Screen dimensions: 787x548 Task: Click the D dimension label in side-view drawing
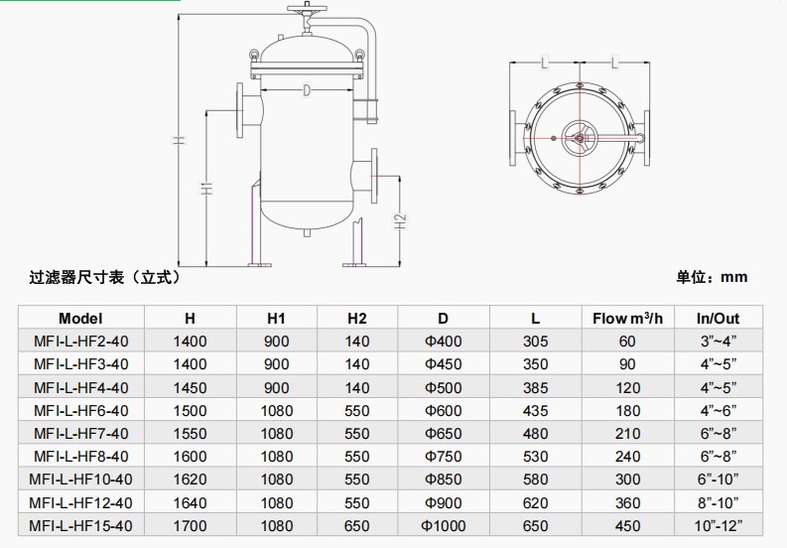(x=307, y=90)
